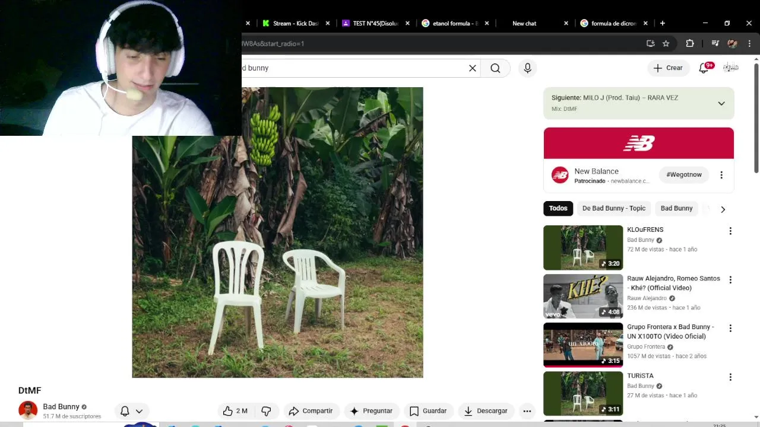Open options menu for TURiSTA video
Viewport: 760px width, 427px height.
[x=730, y=377]
